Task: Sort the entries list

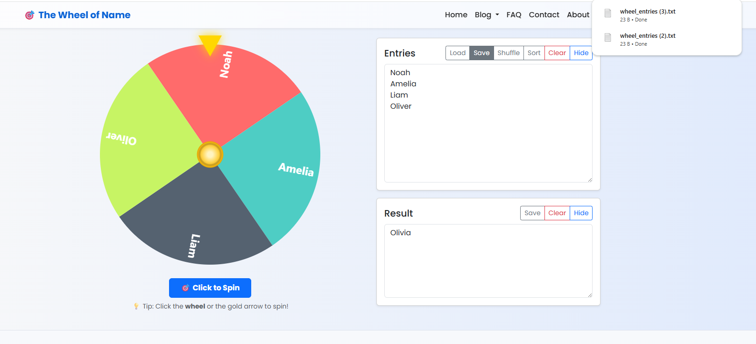Action: pos(534,53)
